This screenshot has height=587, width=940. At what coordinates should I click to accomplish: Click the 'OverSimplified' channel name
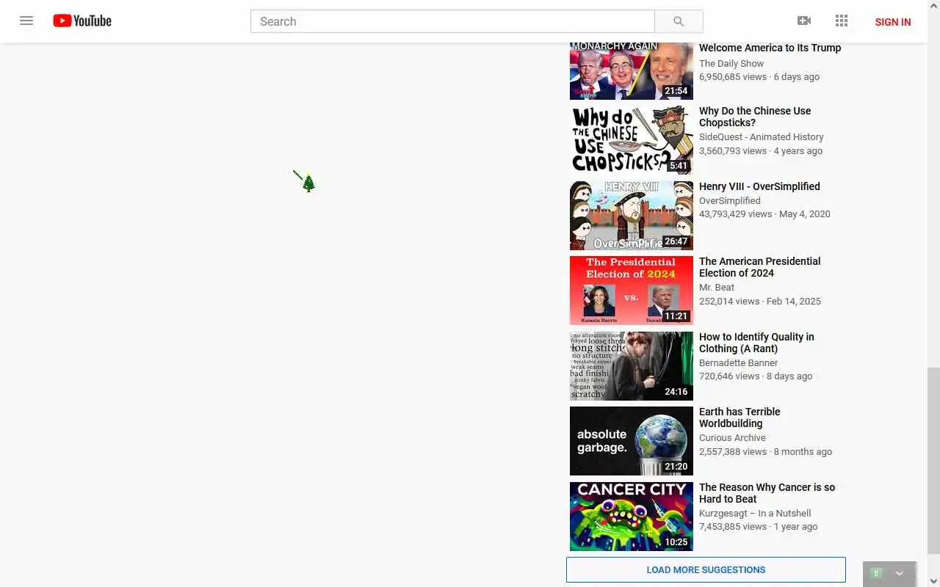(x=730, y=200)
